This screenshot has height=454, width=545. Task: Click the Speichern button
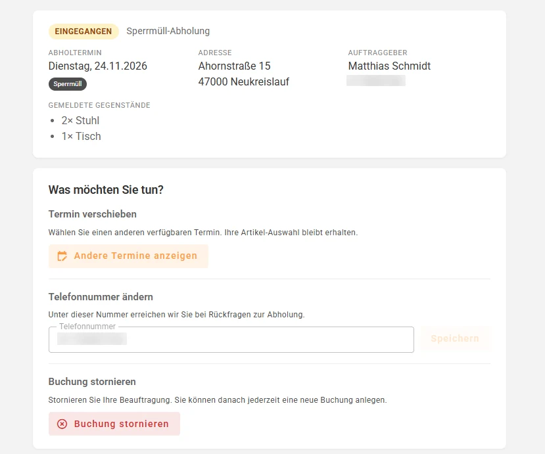click(x=455, y=338)
